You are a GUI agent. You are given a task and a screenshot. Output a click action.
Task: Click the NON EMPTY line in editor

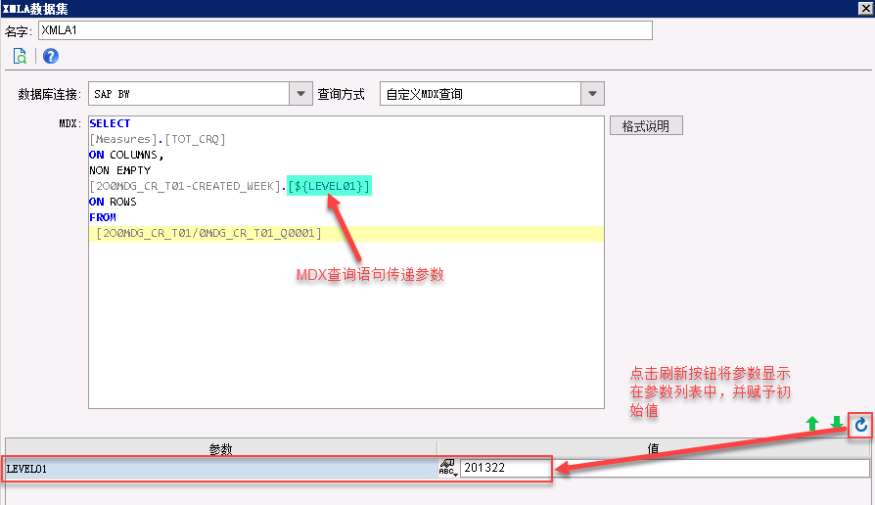(120, 170)
